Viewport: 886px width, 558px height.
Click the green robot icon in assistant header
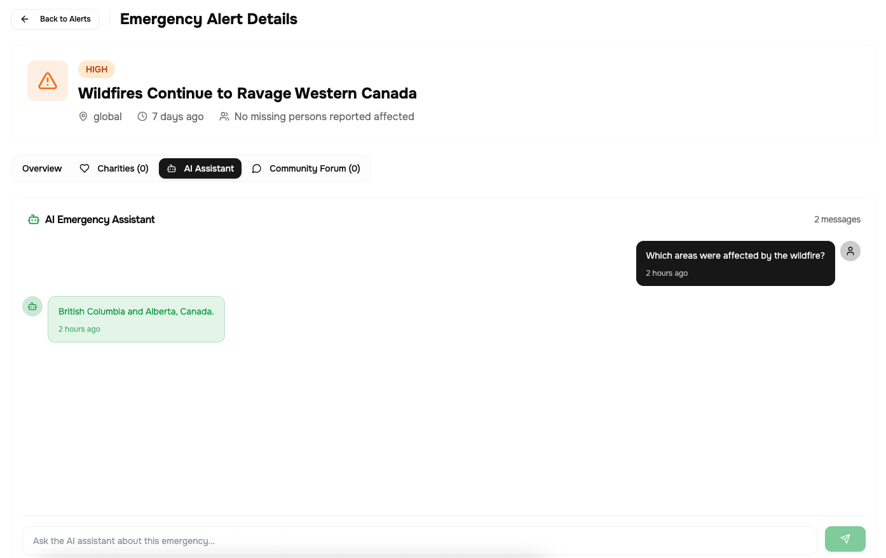click(x=34, y=219)
